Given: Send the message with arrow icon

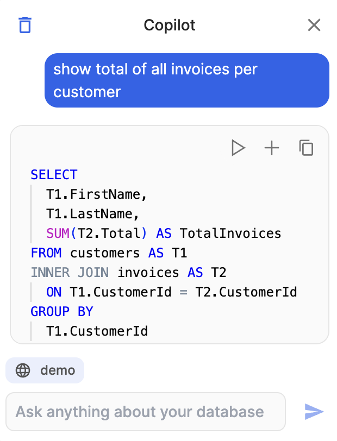Looking at the screenshot, I should pos(314,412).
